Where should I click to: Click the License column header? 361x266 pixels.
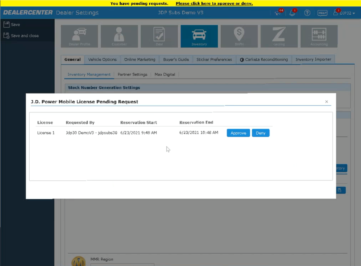(45, 122)
